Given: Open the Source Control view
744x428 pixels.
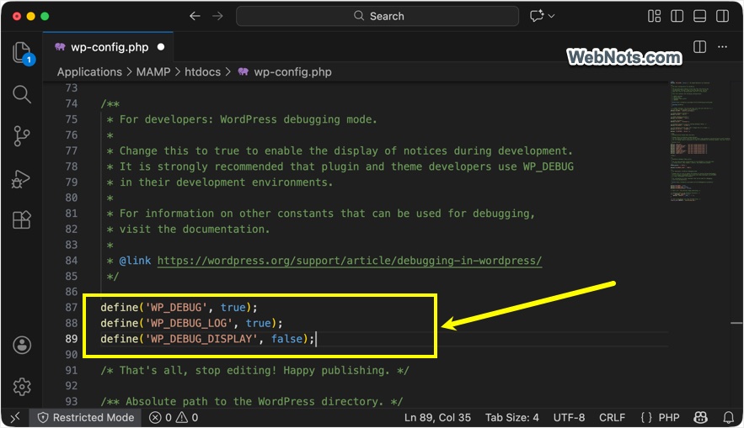Looking at the screenshot, I should coord(22,136).
